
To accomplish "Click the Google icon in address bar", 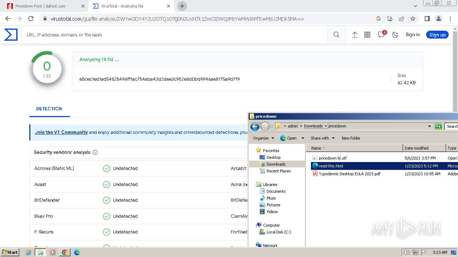I will [379, 19].
